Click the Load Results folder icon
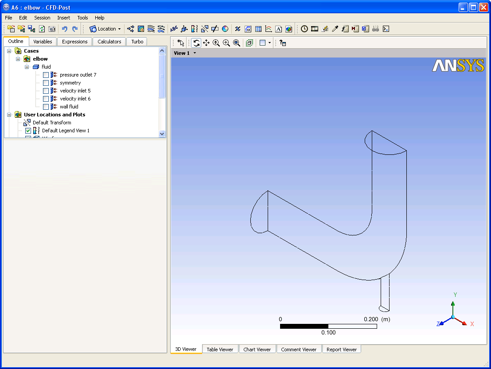491x369 pixels. 11,29
